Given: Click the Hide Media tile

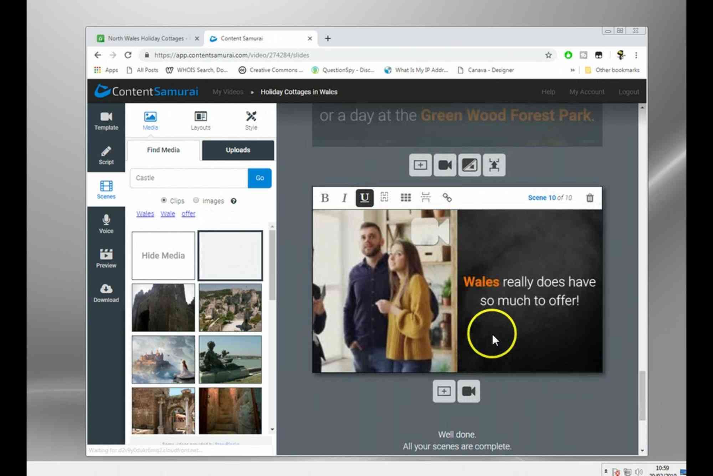Looking at the screenshot, I should pos(163,255).
